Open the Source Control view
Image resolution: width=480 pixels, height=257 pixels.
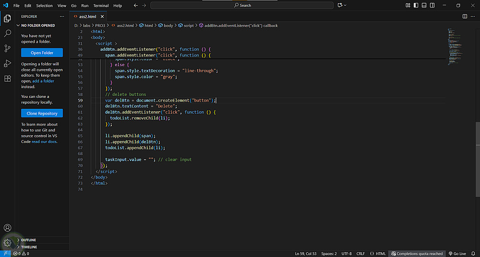(x=7, y=48)
